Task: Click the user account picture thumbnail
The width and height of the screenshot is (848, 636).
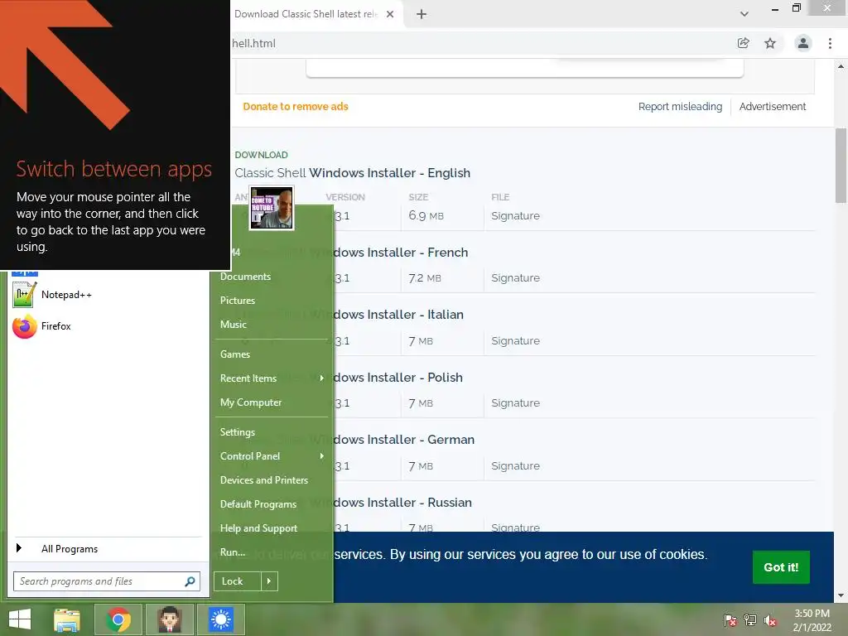Action: coord(272,208)
